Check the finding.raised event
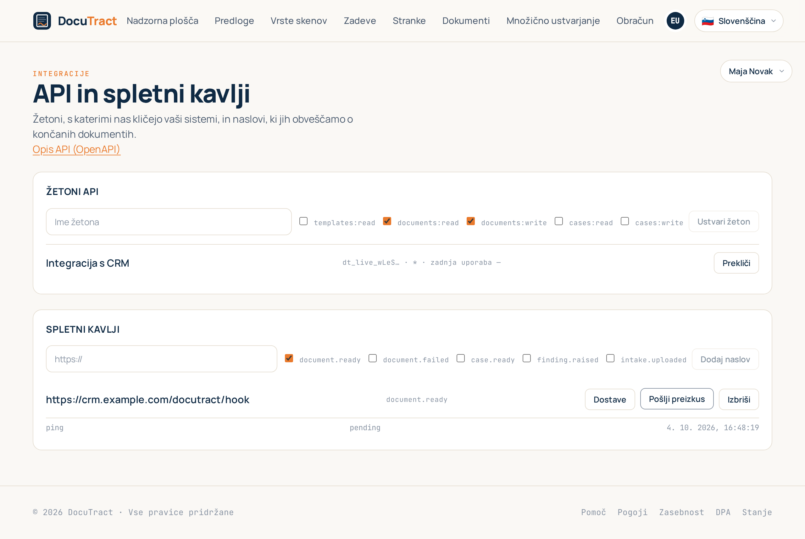The width and height of the screenshot is (805, 539). pyautogui.click(x=526, y=358)
